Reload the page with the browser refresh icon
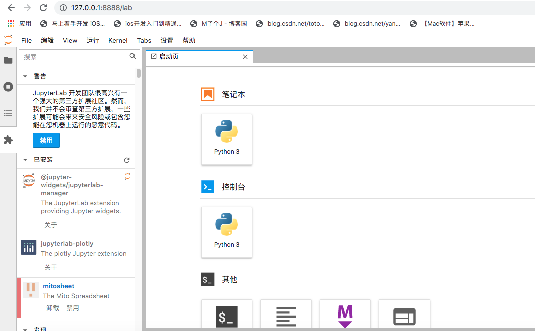Viewport: 535px width, 331px height. pos(44,8)
